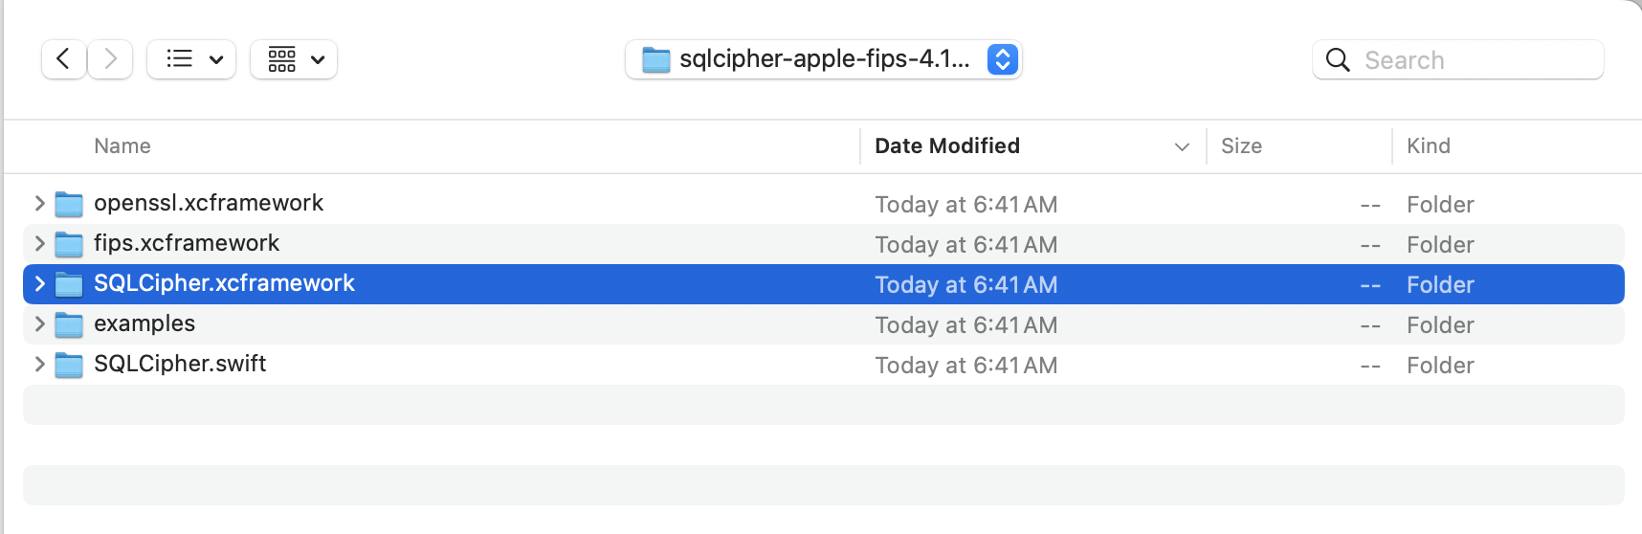Expand the openssl.xcframework folder
This screenshot has height=534, width=1642.
point(39,203)
